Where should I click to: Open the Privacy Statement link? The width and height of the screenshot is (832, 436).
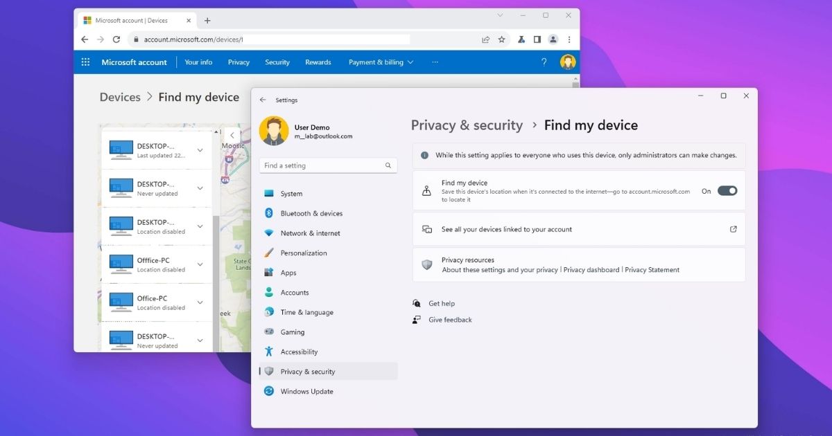point(652,270)
